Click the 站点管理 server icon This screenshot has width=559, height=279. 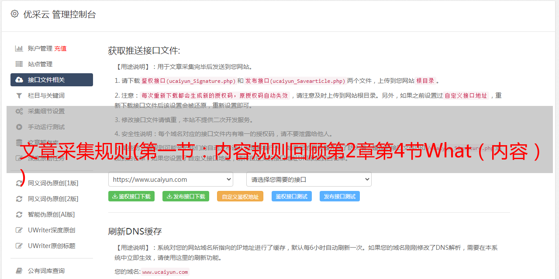pos(19,64)
